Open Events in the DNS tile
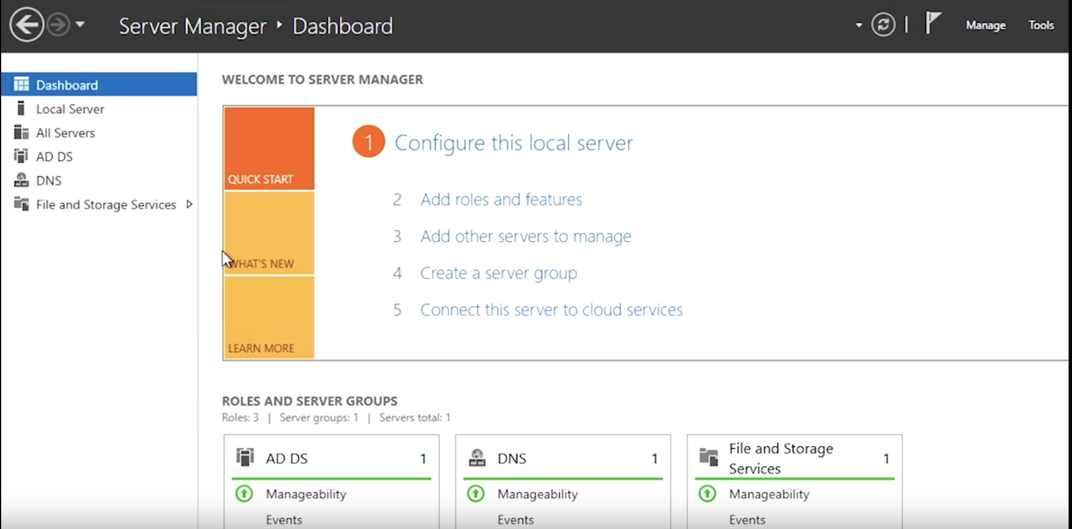This screenshot has width=1072, height=529. pos(516,519)
